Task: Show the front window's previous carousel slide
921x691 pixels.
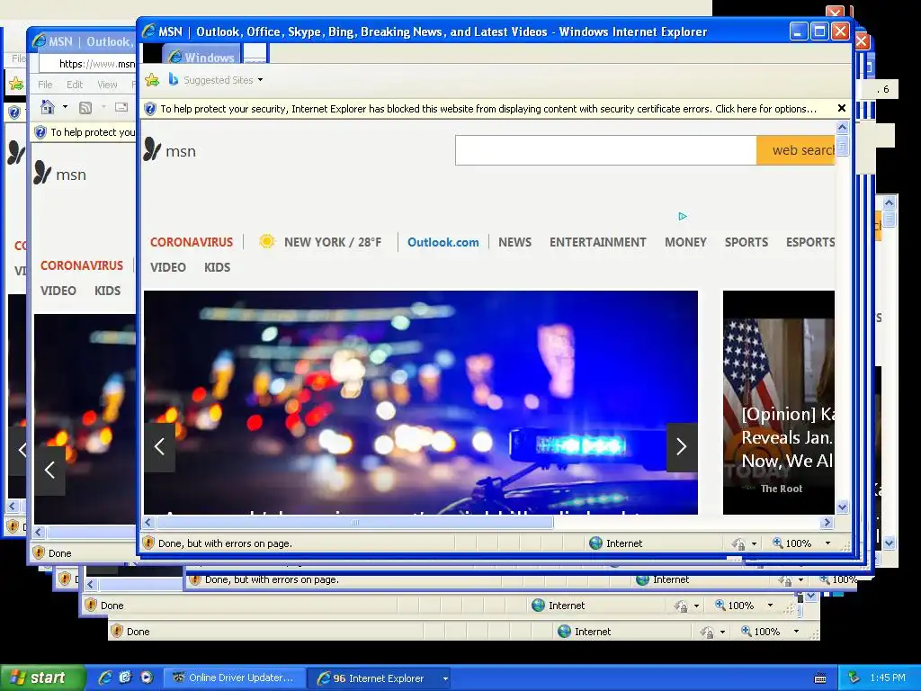Action: (x=159, y=446)
